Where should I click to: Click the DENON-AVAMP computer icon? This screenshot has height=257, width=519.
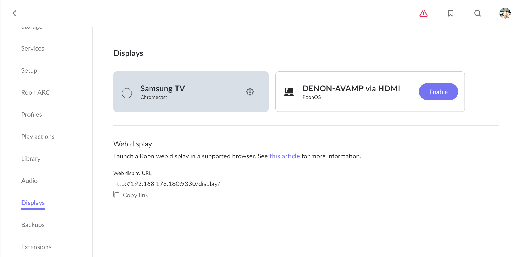pyautogui.click(x=289, y=92)
